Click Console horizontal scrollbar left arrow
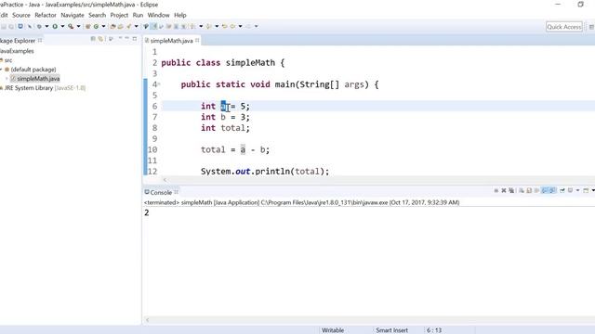Screen dimensions: 595x334 click(x=147, y=320)
